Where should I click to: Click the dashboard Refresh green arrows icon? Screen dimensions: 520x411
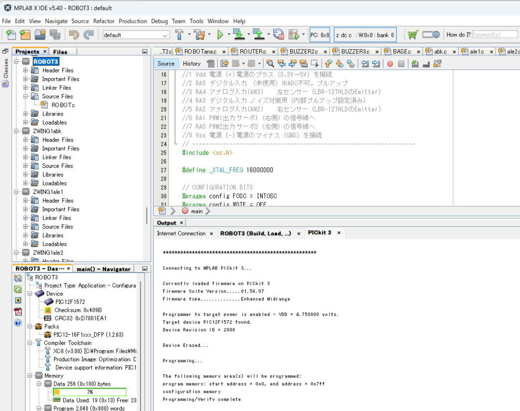(18, 289)
